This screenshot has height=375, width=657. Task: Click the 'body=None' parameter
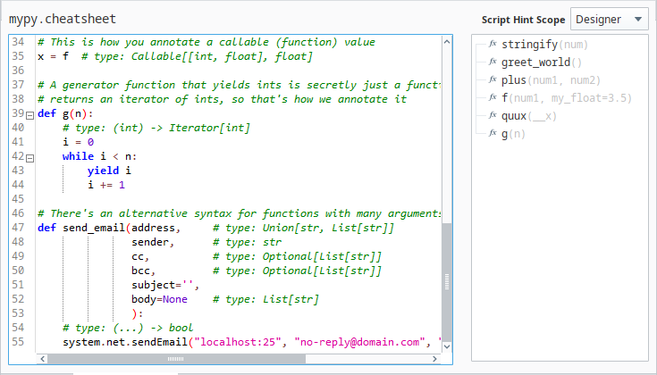pyautogui.click(x=159, y=299)
